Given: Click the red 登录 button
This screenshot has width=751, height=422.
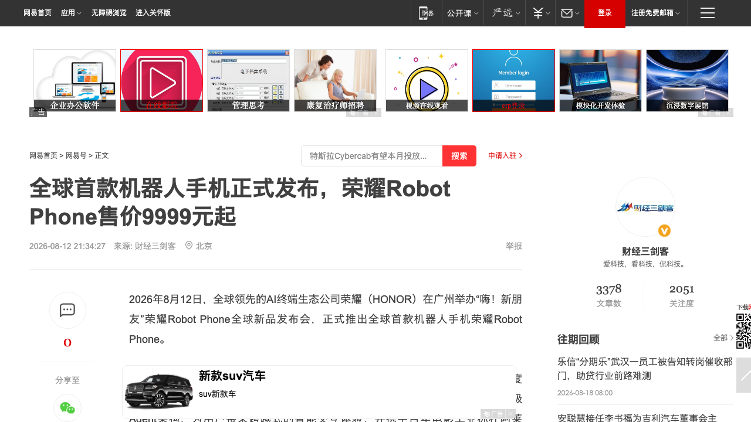Looking at the screenshot, I should coord(605,13).
